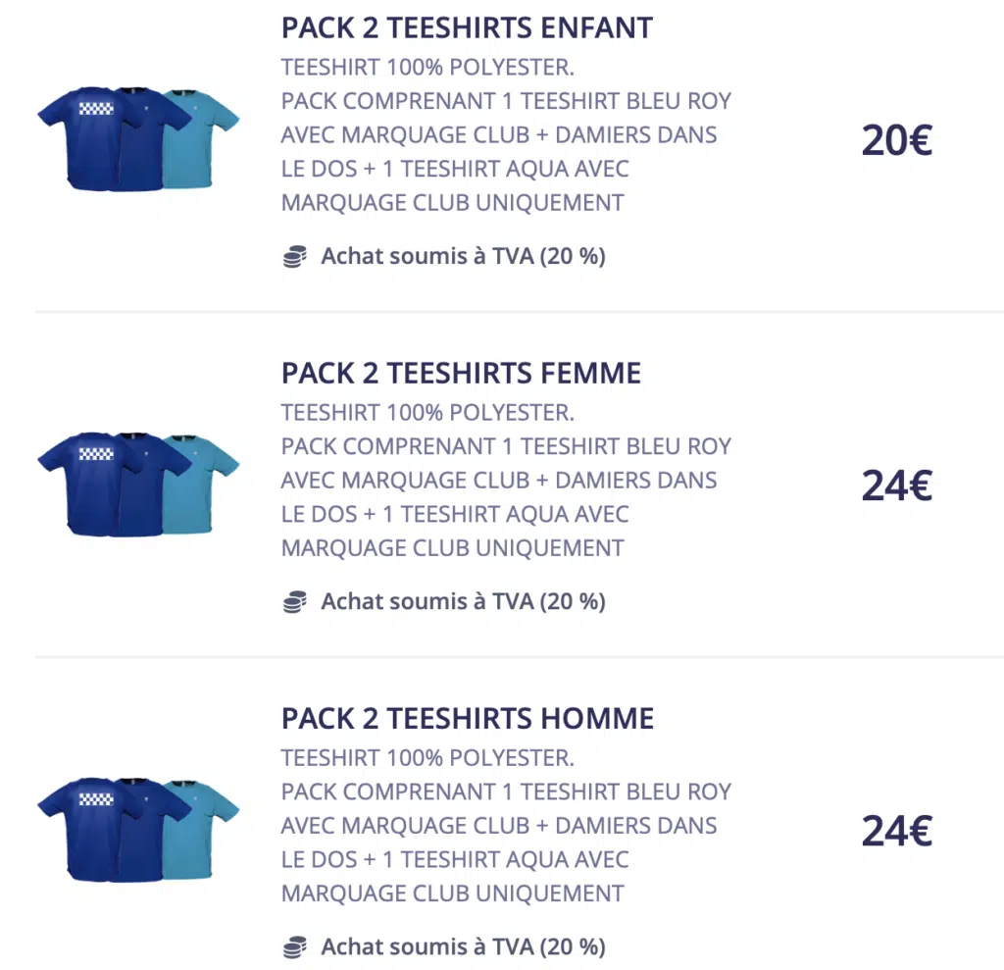
Task: Open the Pack 2 Teeshirts Femme product image
Action: tap(138, 484)
